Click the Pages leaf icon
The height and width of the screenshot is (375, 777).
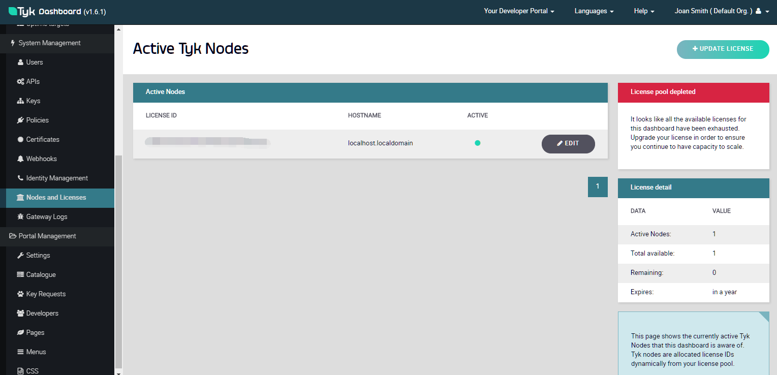pyautogui.click(x=20, y=333)
